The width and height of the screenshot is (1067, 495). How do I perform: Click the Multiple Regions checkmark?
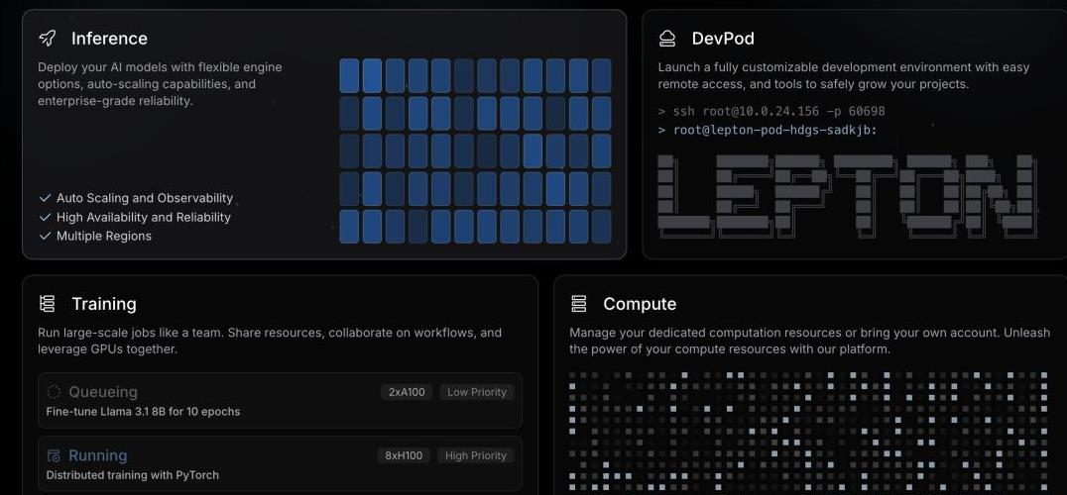tap(46, 237)
